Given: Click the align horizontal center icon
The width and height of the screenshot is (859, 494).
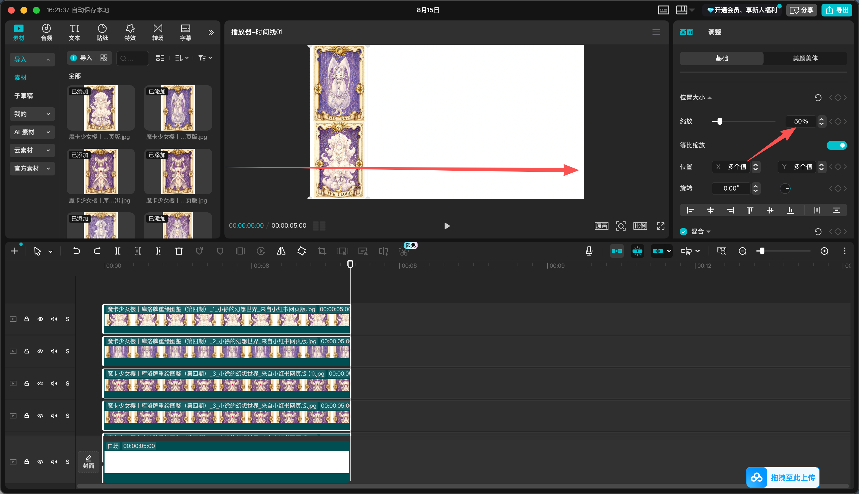Looking at the screenshot, I should click(710, 210).
